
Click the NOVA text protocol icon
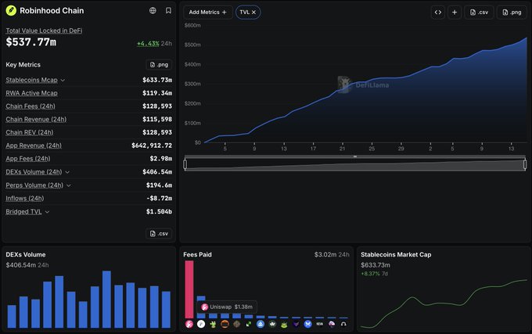click(x=320, y=324)
